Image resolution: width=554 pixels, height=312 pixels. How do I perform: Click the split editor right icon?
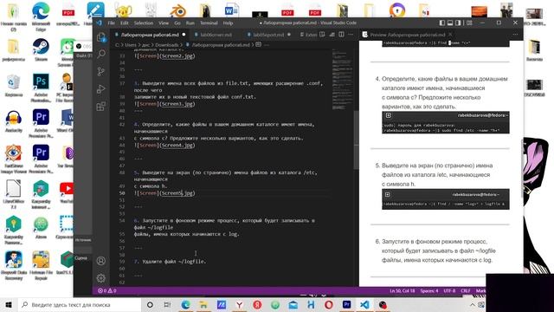[341, 35]
